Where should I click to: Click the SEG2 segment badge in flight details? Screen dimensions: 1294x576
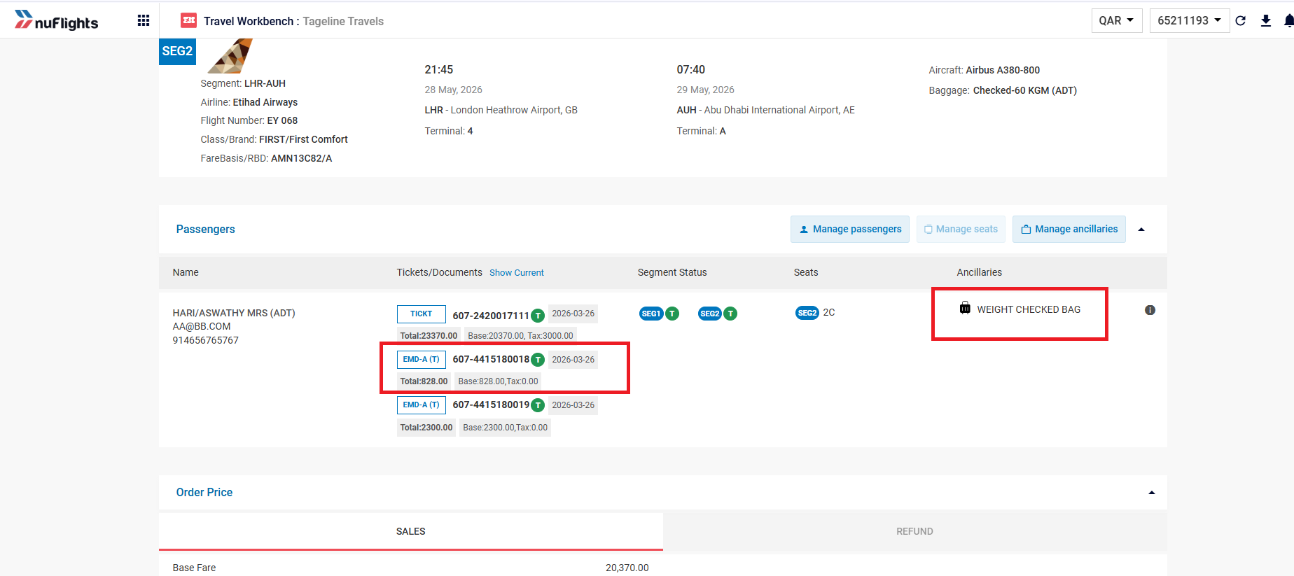tap(177, 51)
